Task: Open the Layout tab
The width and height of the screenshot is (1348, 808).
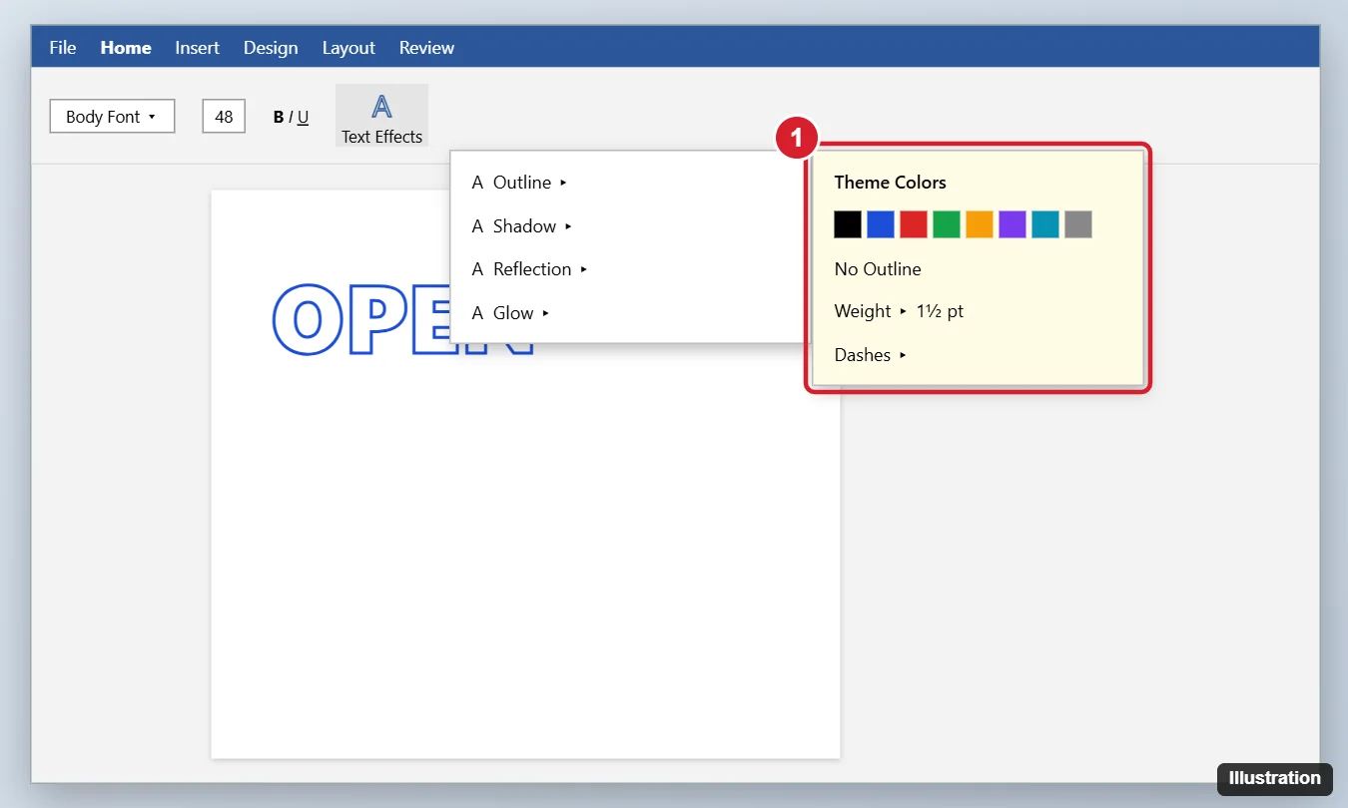Action: pyautogui.click(x=348, y=47)
